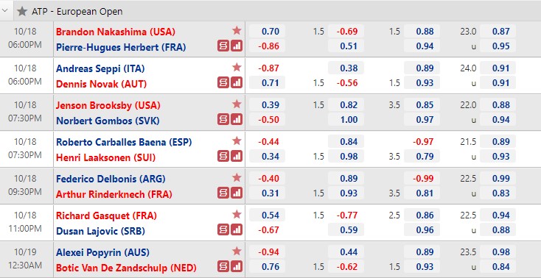Toggle favorite star for Seppi vs Novak

[x=237, y=67]
